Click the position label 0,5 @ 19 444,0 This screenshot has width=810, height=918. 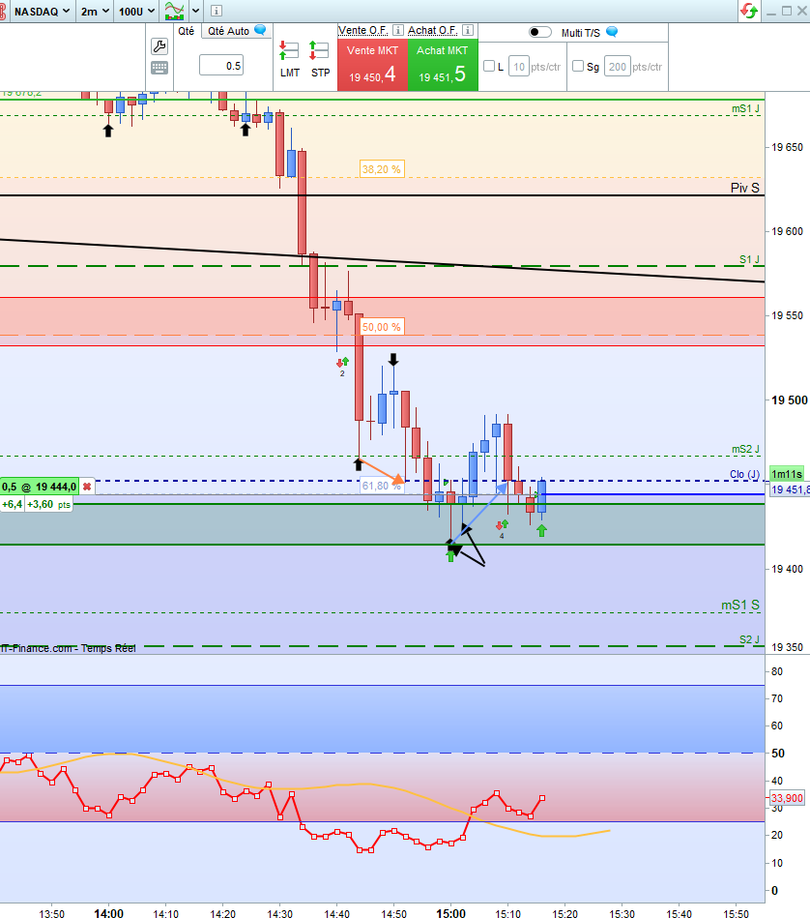pyautogui.click(x=40, y=487)
